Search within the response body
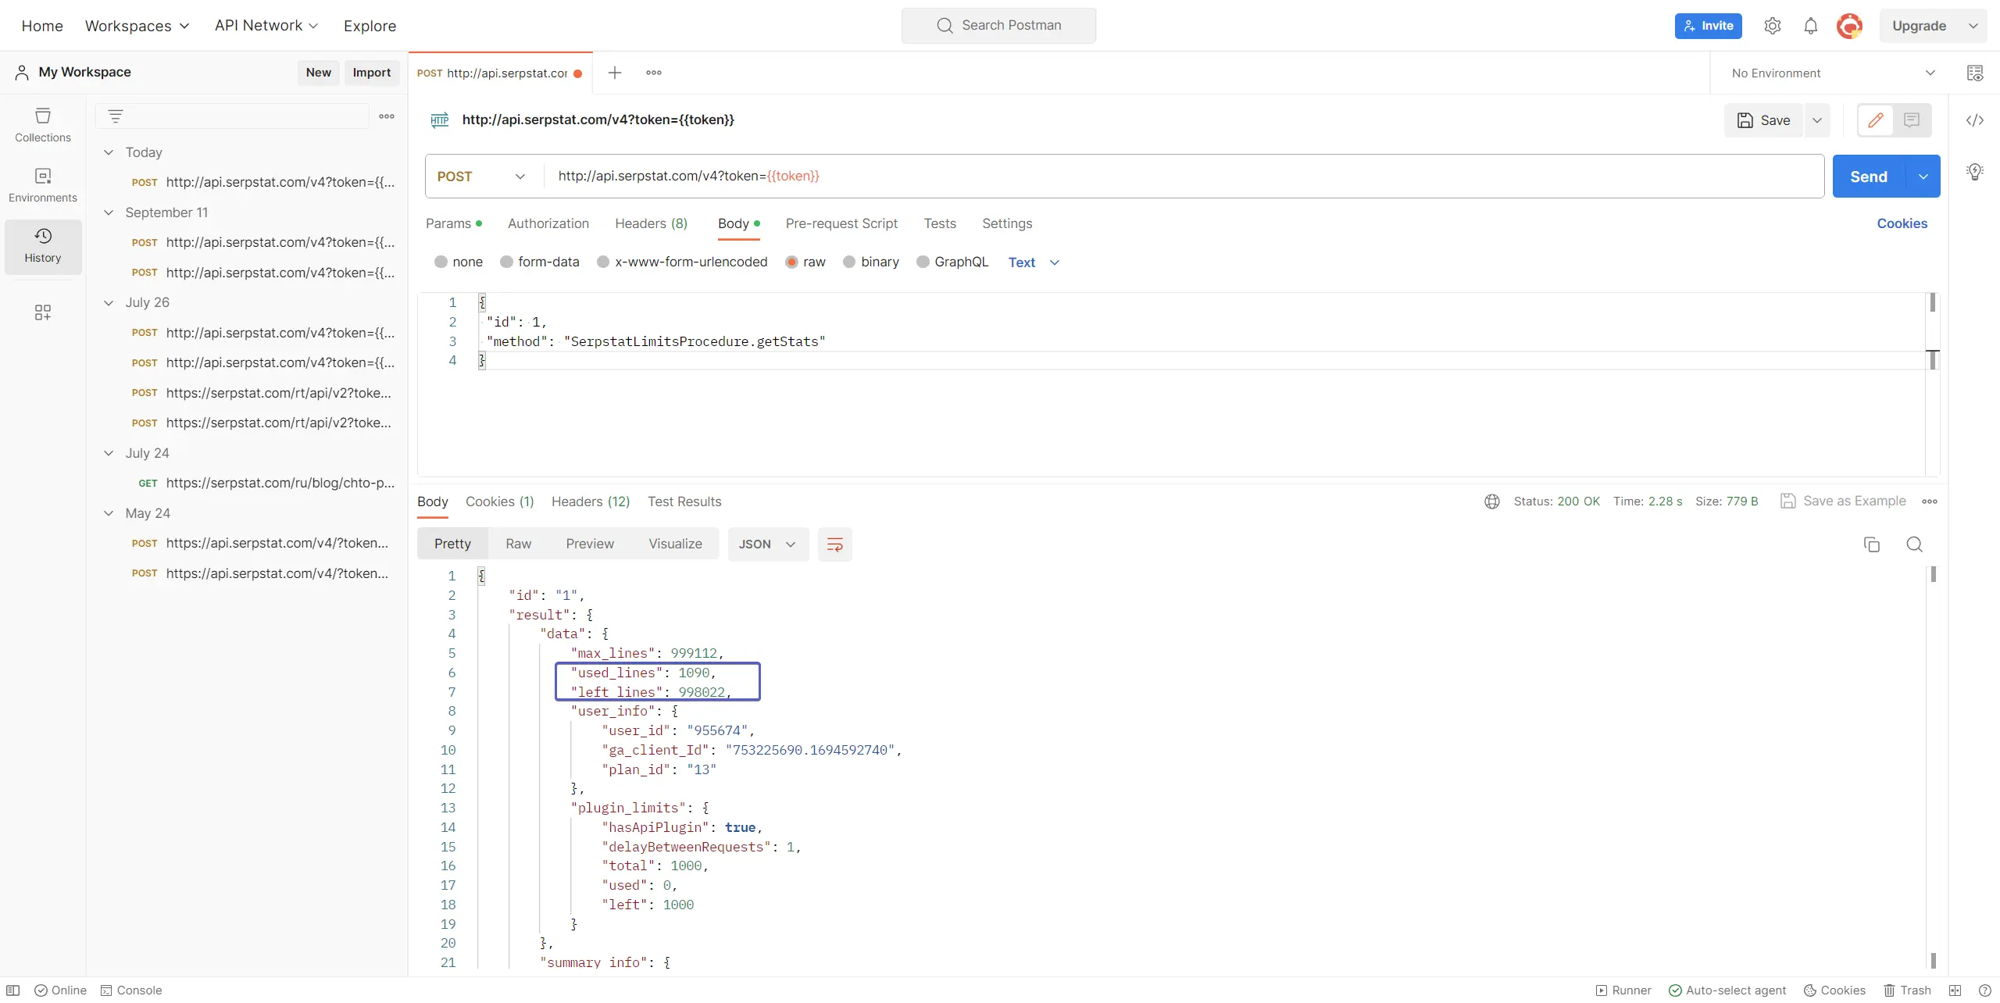This screenshot has width=2000, height=1003. click(x=1915, y=544)
